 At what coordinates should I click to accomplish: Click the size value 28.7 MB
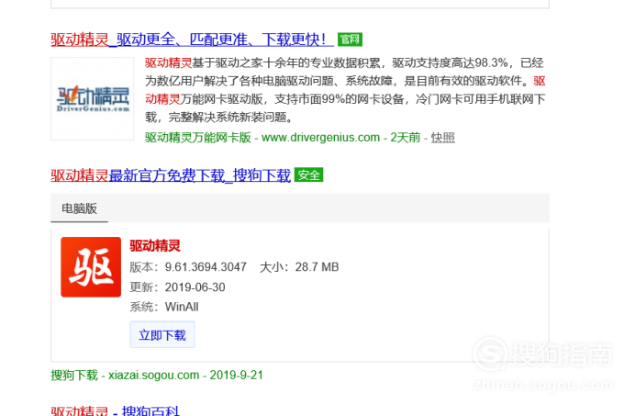(317, 267)
